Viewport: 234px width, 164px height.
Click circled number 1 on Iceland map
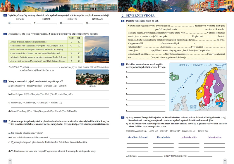click(174, 78)
